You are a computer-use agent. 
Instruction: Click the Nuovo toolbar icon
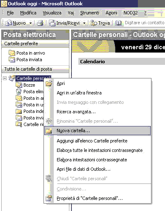9,23
